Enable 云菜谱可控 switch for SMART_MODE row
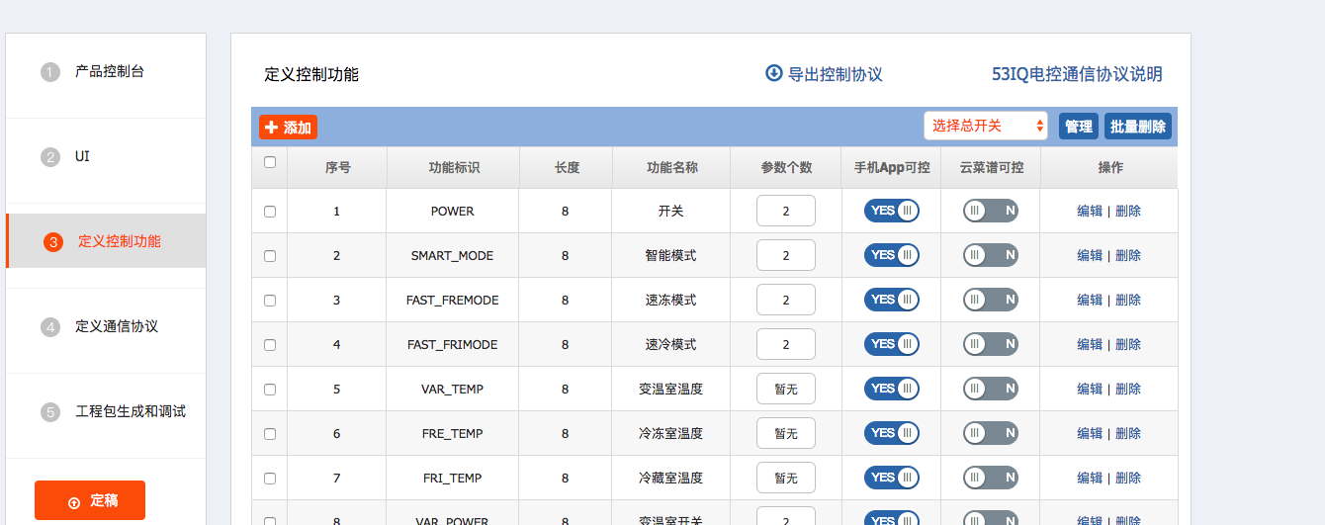 [x=990, y=255]
